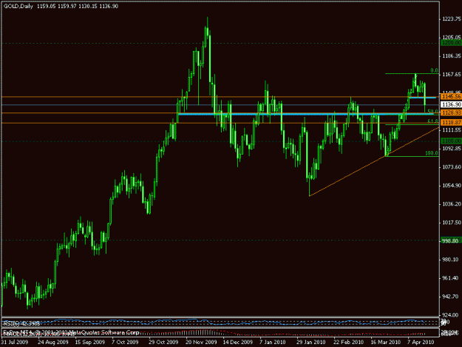Image resolution: width=462 pixels, height=347 pixels.
Task: Select the short cyan line near 1145
Action: pyautogui.click(x=423, y=98)
